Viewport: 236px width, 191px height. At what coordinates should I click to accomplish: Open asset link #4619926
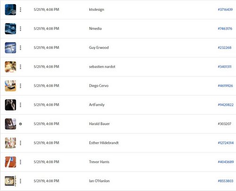(x=225, y=86)
